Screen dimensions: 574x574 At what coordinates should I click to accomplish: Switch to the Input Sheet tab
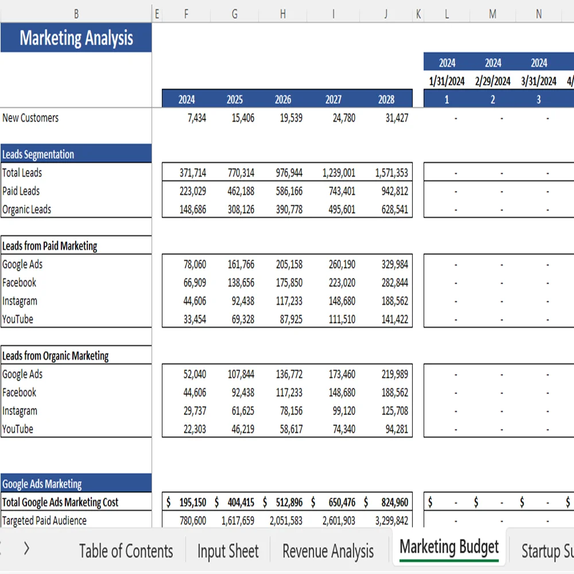228,551
